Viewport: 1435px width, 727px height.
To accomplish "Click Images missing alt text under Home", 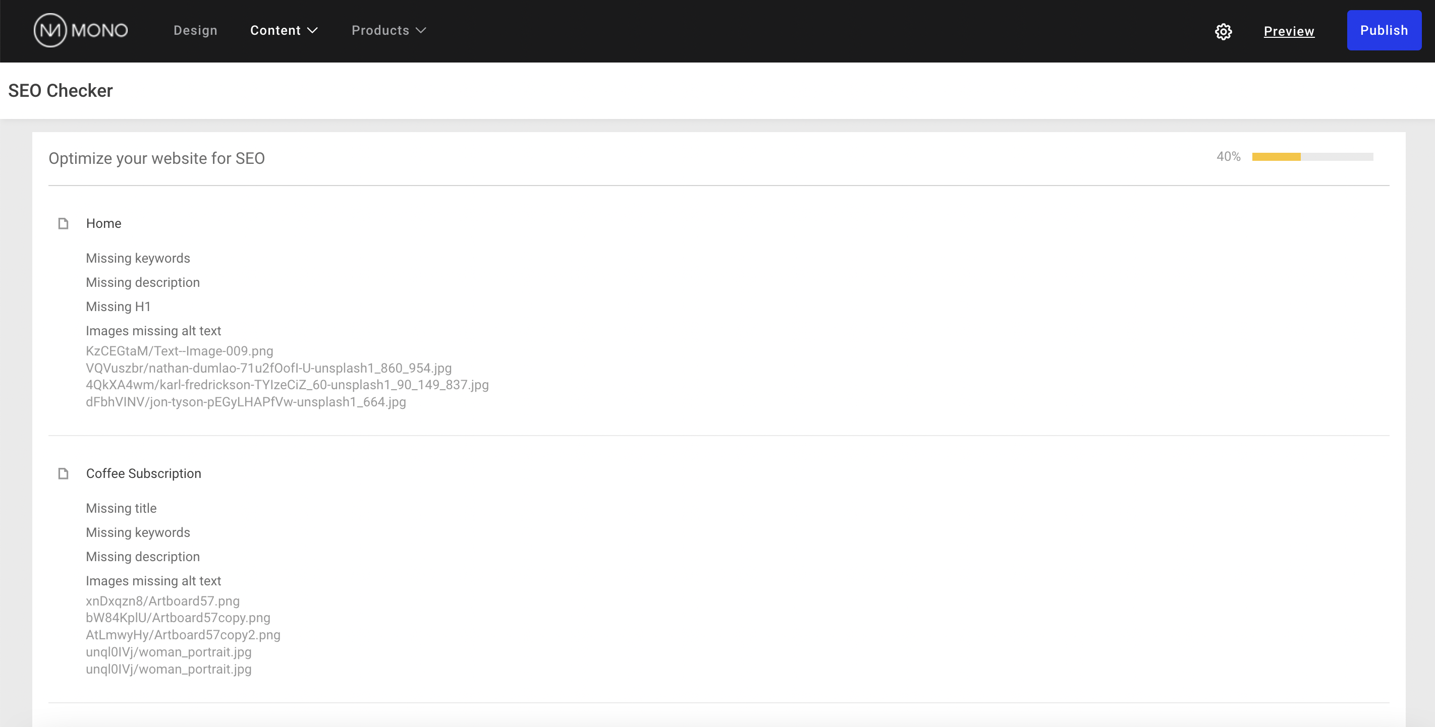I will click(153, 331).
